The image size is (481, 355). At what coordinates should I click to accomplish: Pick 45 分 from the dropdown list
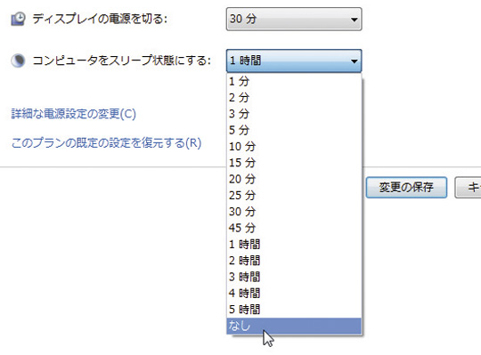tap(294, 228)
